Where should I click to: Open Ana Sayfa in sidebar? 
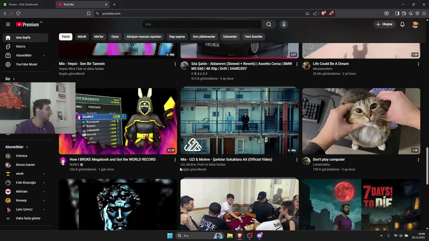click(25, 37)
